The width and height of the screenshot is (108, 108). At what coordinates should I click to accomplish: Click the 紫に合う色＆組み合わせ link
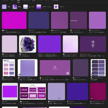click(x=32, y=103)
